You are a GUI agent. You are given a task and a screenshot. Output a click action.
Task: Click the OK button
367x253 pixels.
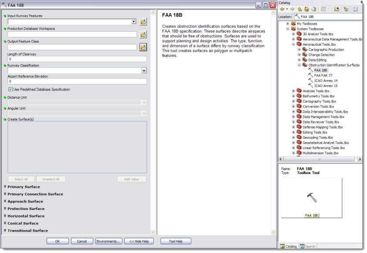58,241
